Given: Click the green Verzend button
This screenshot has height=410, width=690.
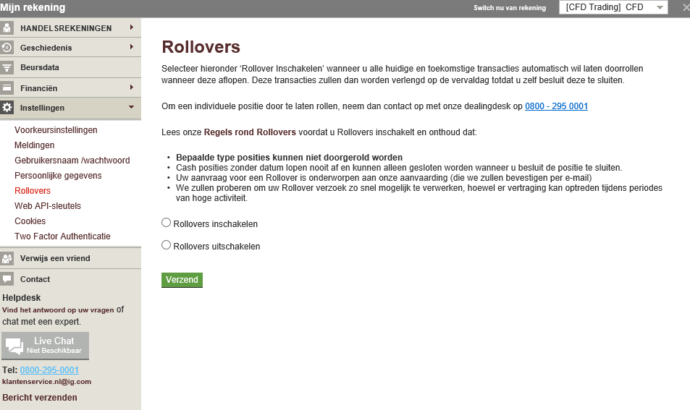Looking at the screenshot, I should pyautogui.click(x=182, y=280).
